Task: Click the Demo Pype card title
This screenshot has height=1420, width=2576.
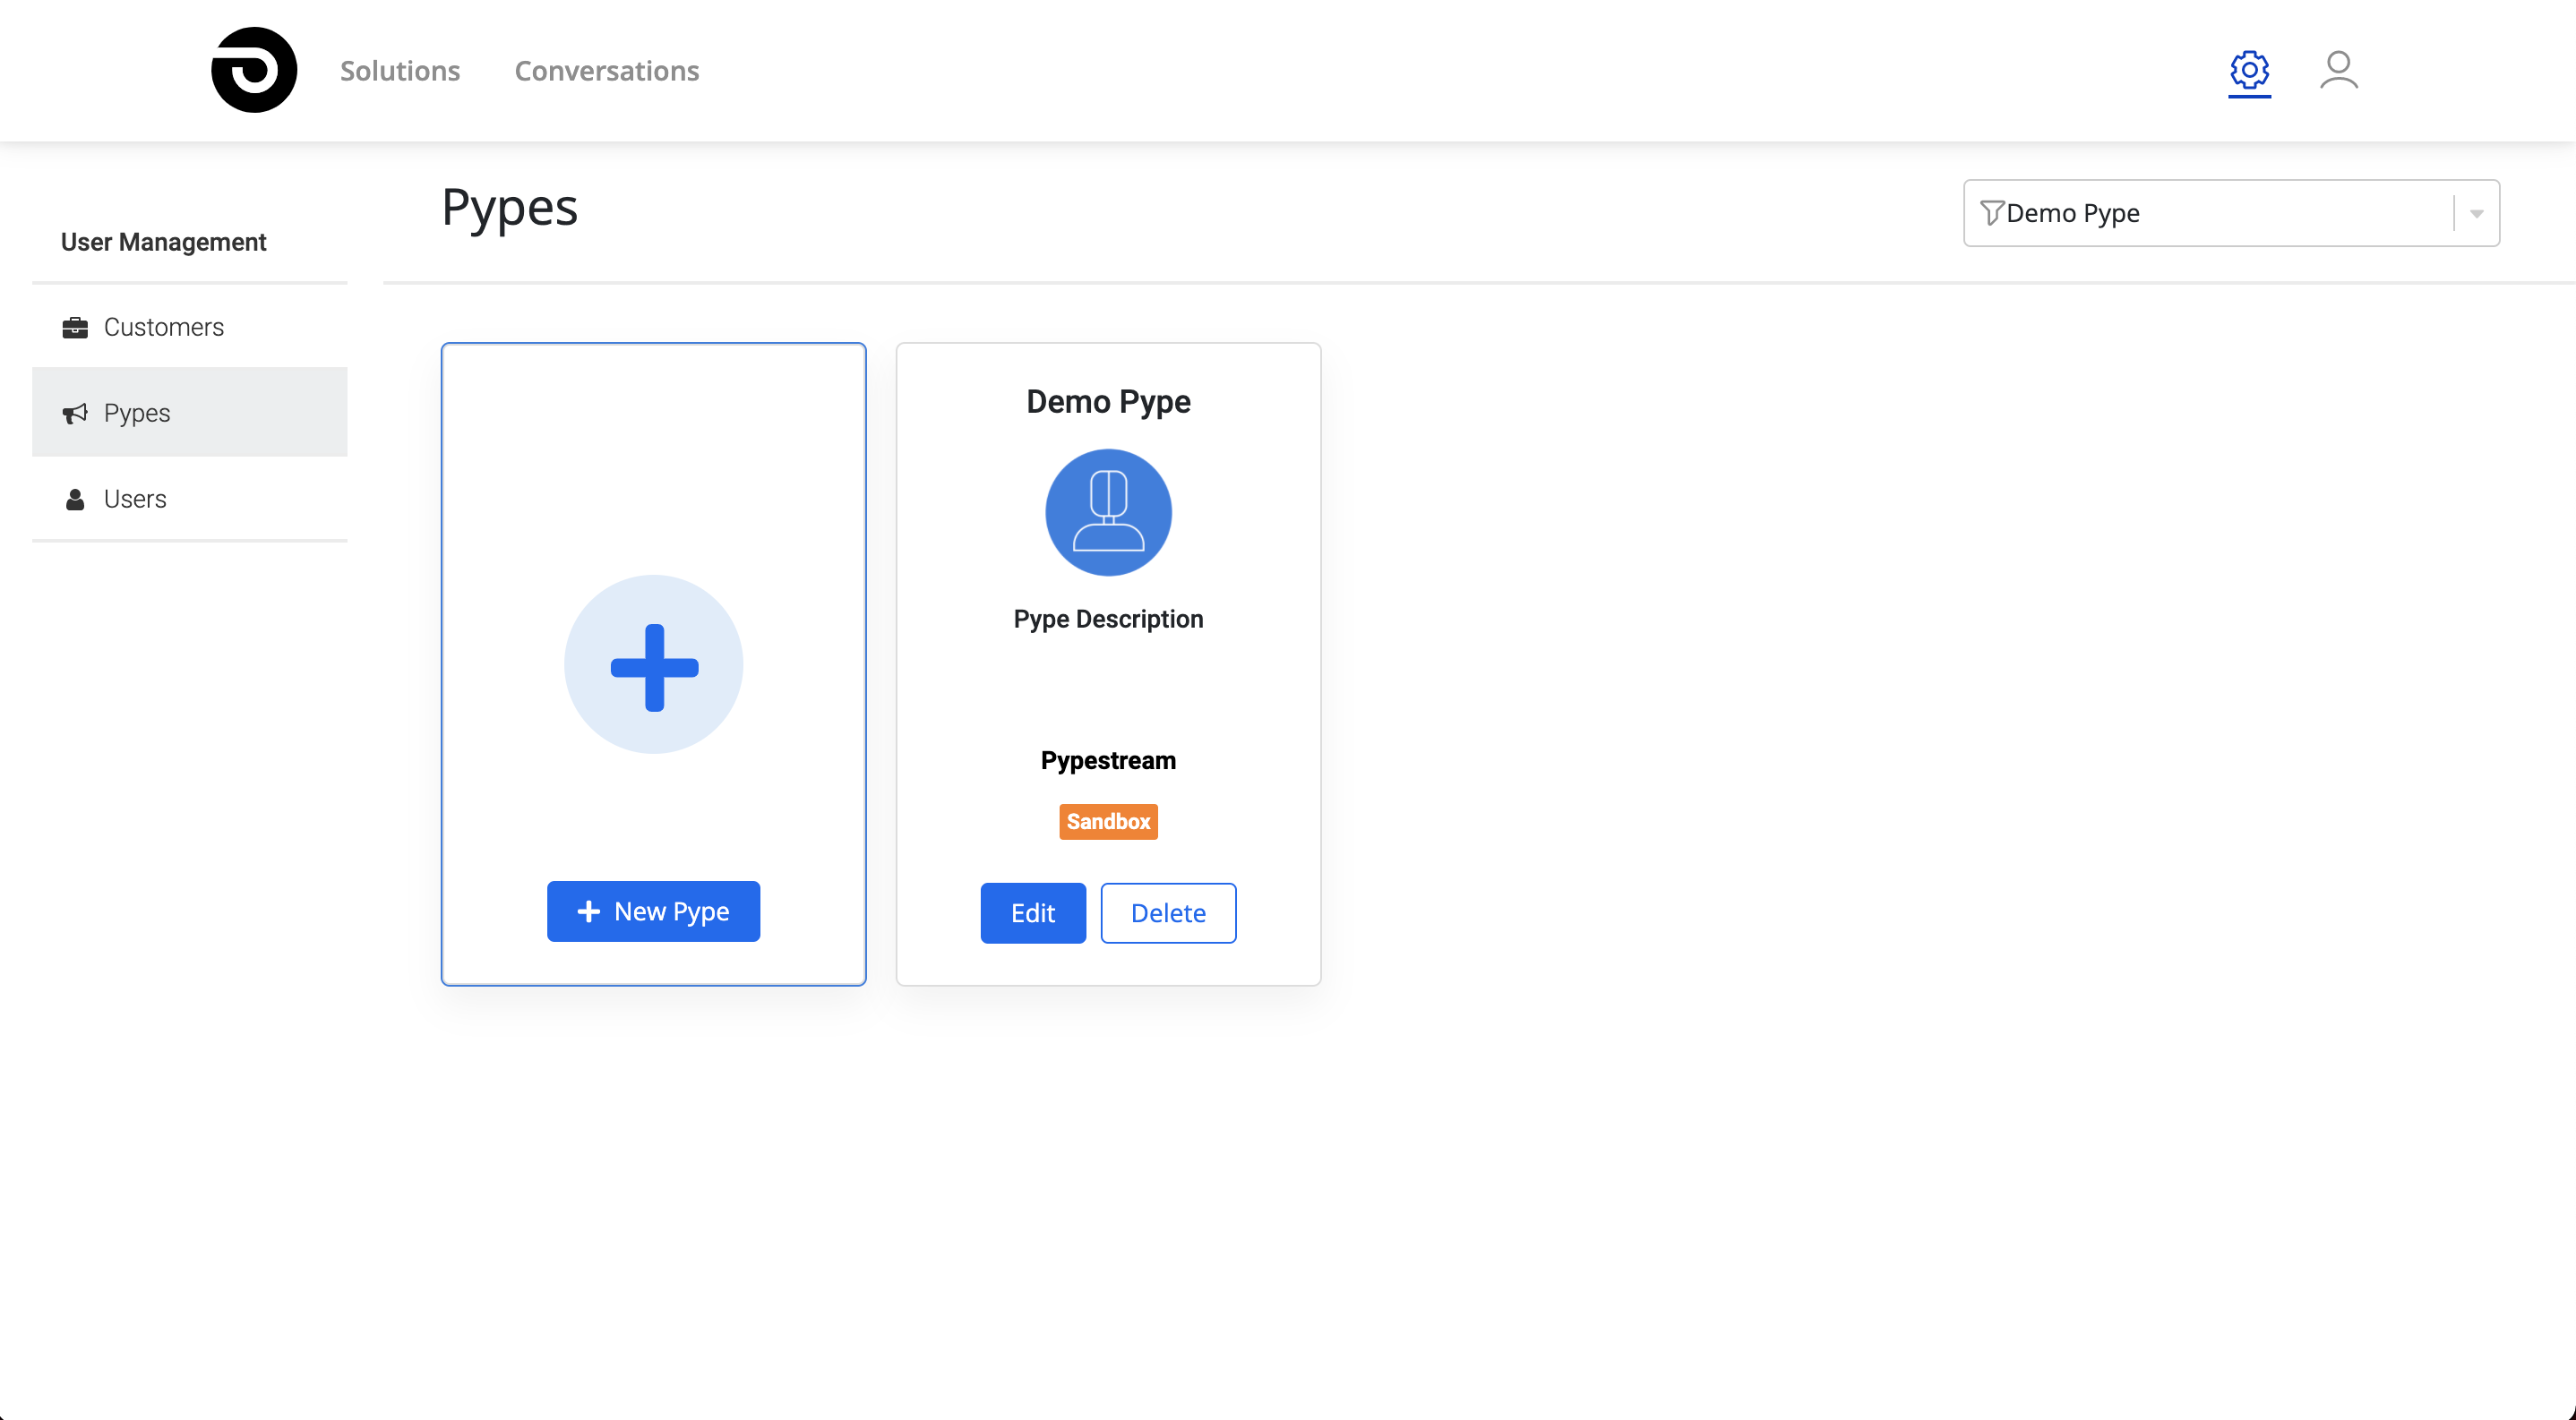Action: click(1108, 402)
